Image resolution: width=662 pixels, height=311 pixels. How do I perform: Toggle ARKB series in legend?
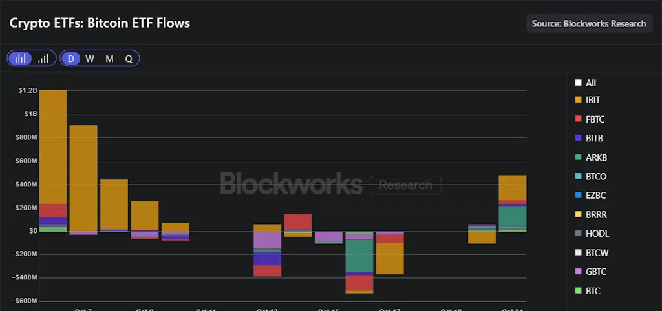click(x=591, y=157)
